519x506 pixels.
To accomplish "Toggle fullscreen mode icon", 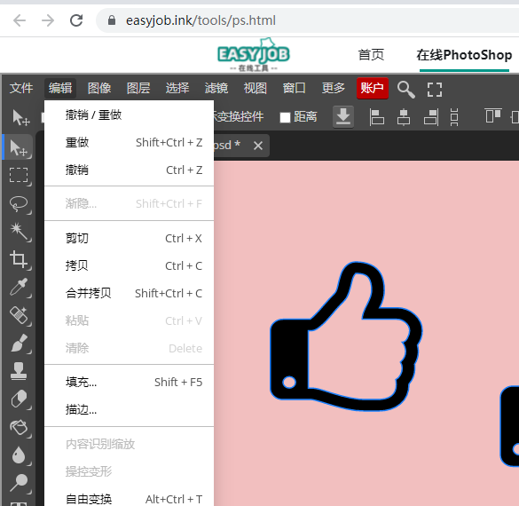I will coord(434,89).
